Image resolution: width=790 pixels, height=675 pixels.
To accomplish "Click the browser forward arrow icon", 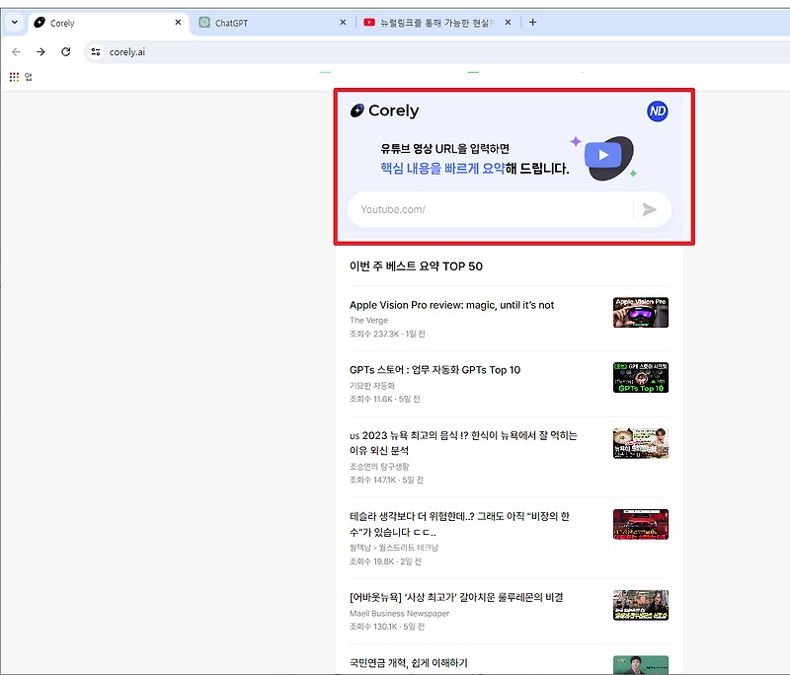I will click(39, 50).
